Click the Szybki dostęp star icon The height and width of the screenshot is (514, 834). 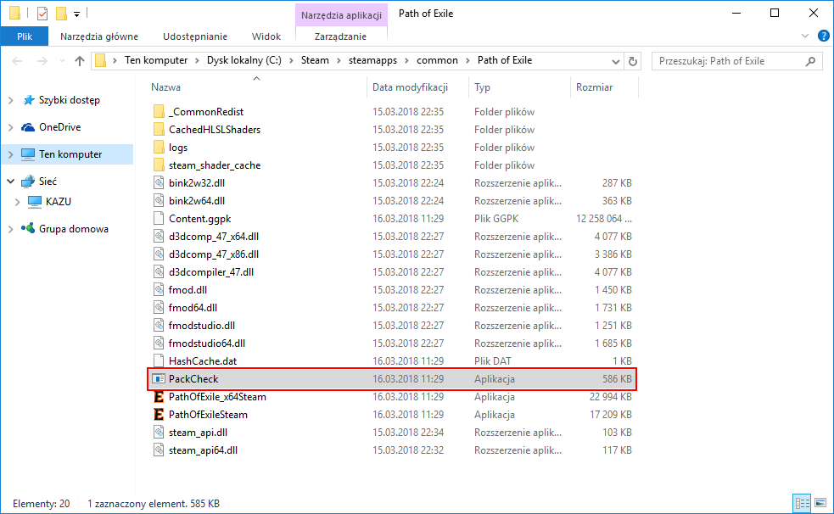[x=28, y=100]
